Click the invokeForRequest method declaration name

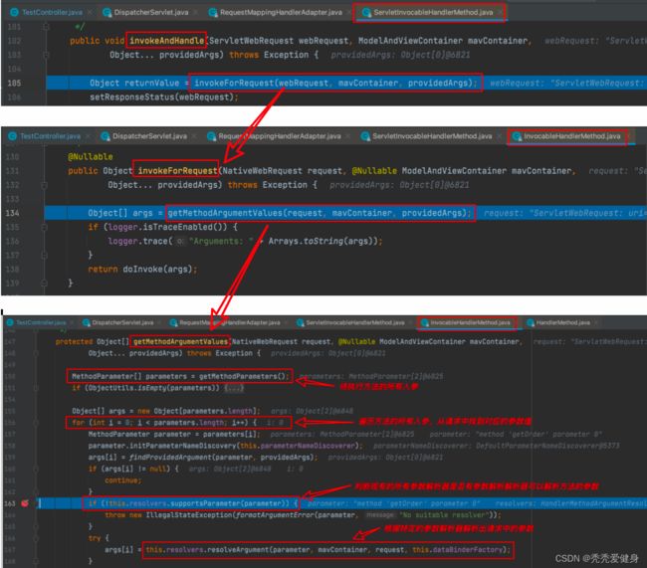point(177,170)
